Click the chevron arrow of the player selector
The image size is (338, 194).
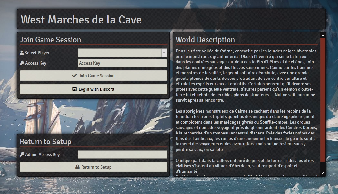click(164, 53)
